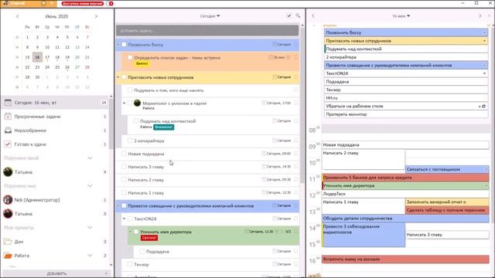Viewport: 495px width, 278px height.
Task: Go to next day in day planner
Action: tap(480, 15)
